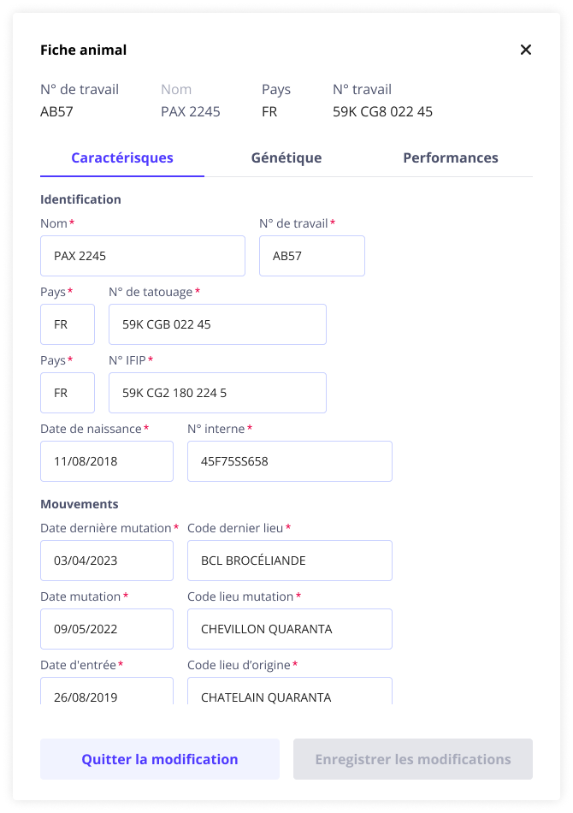573x813 pixels.
Task: Click the N° de travail input AB57
Action: [x=312, y=256]
